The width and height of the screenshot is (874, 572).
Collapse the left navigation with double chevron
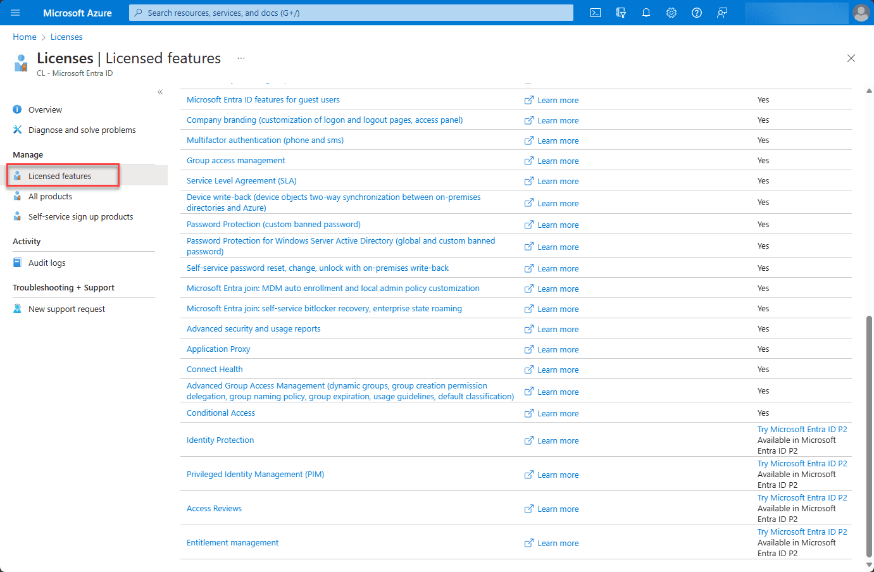click(160, 92)
